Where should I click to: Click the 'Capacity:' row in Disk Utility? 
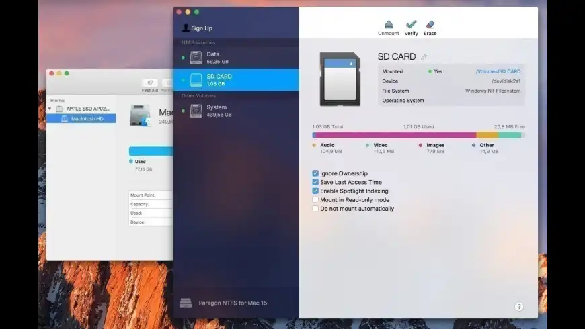(151, 204)
